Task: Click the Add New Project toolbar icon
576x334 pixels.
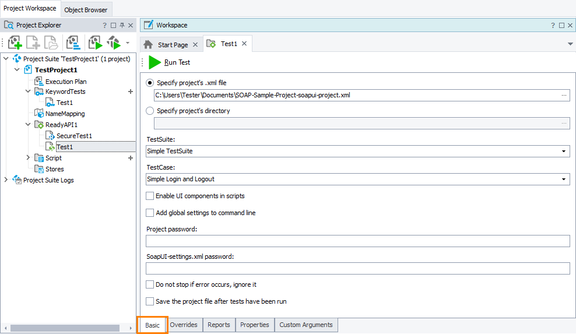Action: pos(15,43)
